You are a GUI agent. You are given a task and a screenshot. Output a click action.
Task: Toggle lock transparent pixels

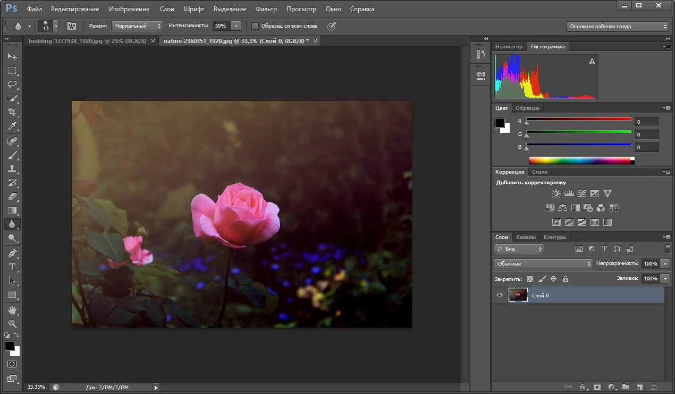530,279
